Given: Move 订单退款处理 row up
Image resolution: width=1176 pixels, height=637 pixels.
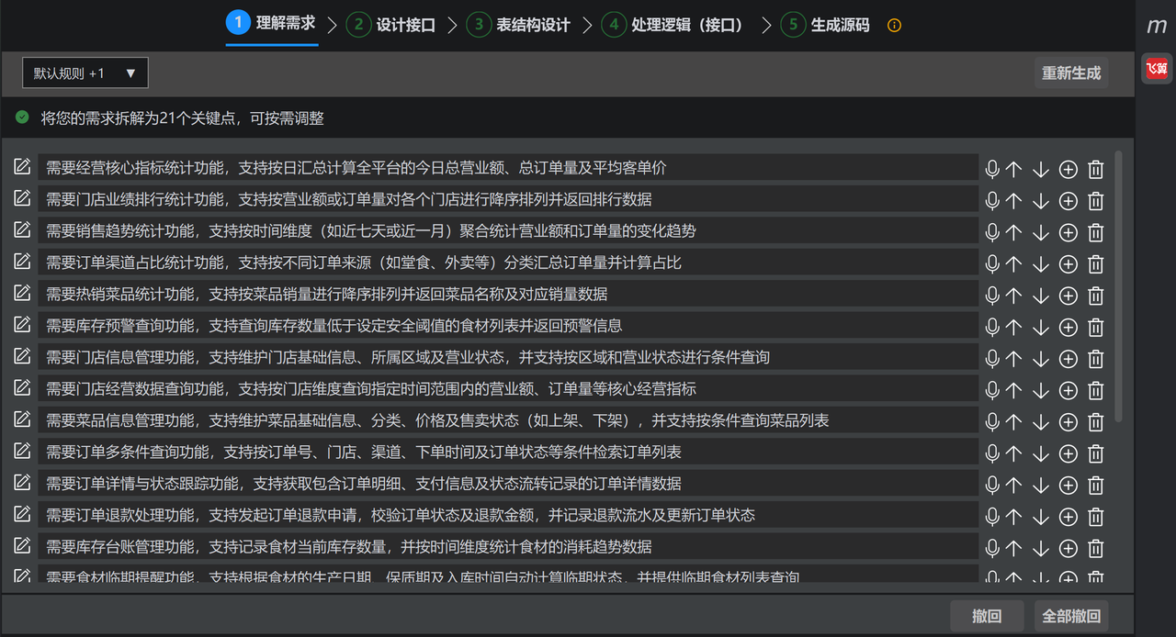Looking at the screenshot, I should tap(1013, 517).
